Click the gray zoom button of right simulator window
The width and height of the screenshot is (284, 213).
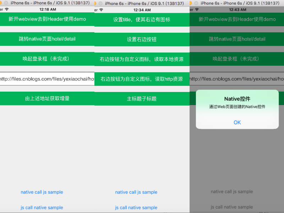tap(196, 3)
